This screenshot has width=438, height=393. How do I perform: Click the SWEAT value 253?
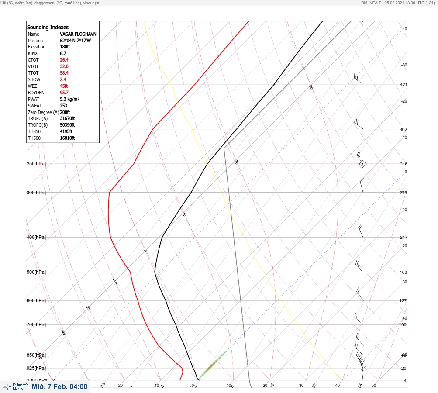tap(63, 106)
